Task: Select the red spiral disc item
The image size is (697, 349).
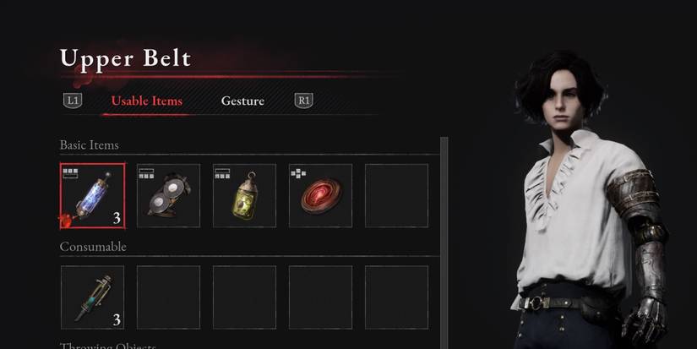Action: (320, 195)
